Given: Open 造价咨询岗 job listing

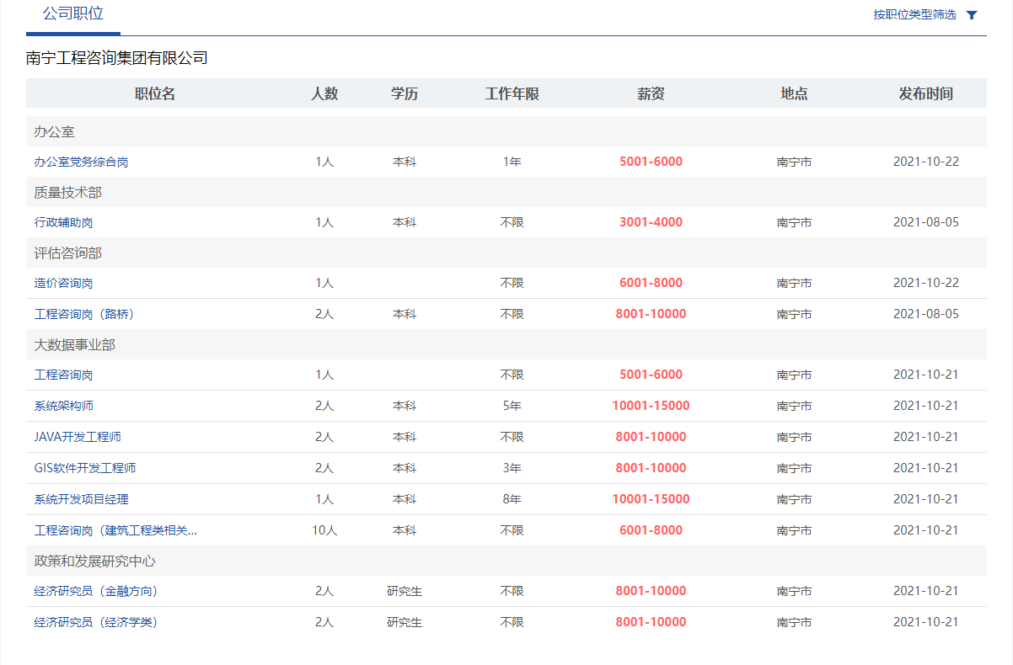Looking at the screenshot, I should click(64, 283).
